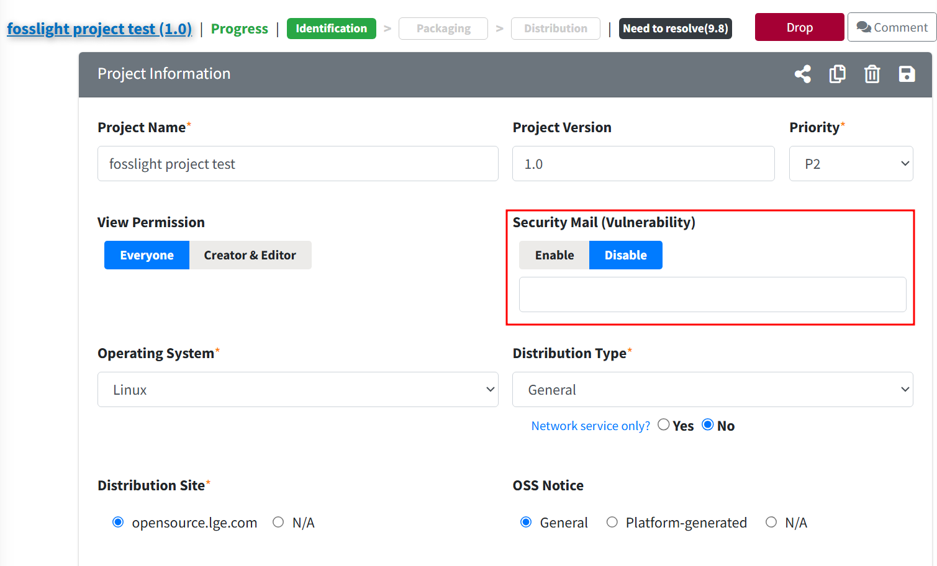This screenshot has width=937, height=566.
Task: Click the share icon in Project Information header
Action: tap(802, 74)
